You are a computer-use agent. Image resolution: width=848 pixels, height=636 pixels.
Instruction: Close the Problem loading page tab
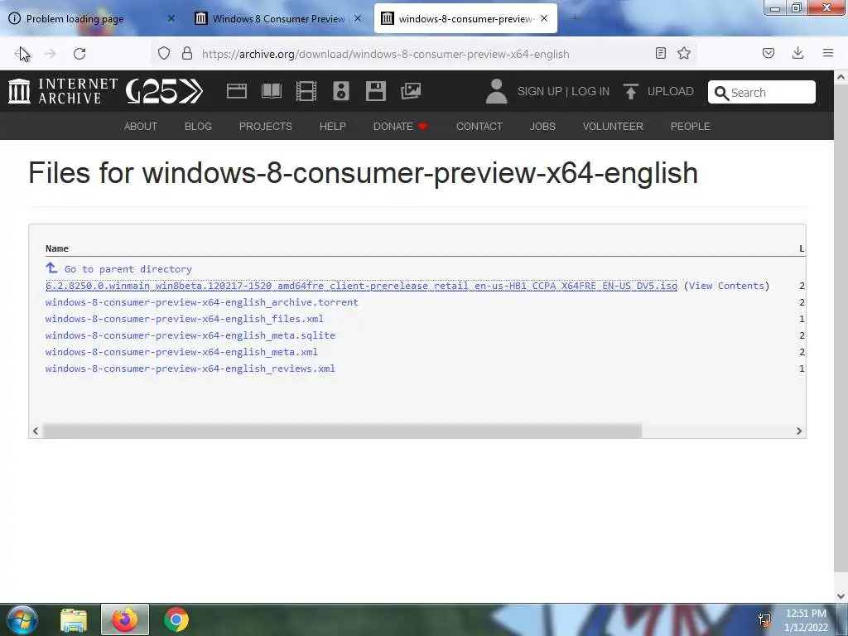[x=171, y=18]
